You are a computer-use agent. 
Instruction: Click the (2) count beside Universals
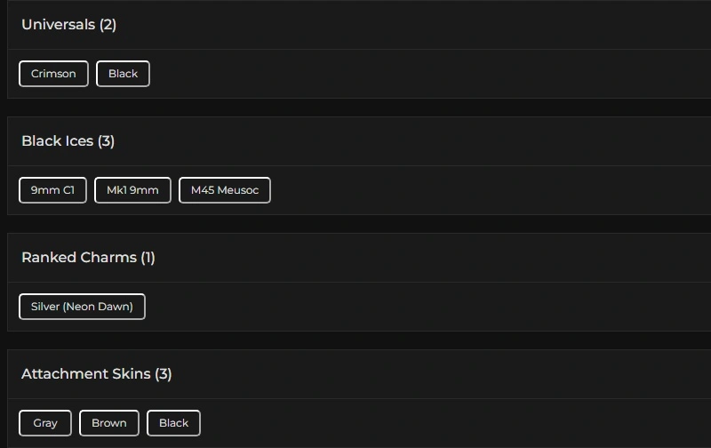(108, 25)
